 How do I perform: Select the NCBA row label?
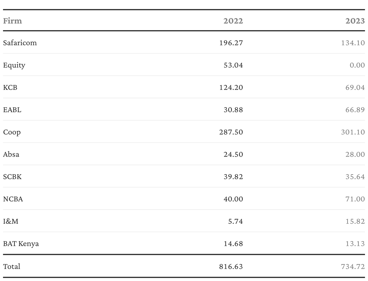pos(13,199)
